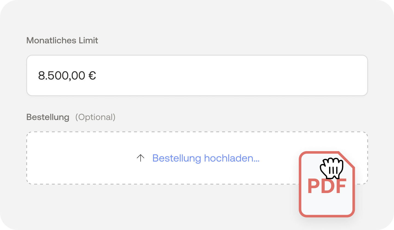Screen dimensions: 394x230
Task: Click the center of the file dropzone
Action: (197, 158)
